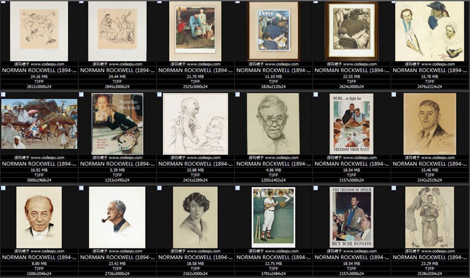The height and width of the screenshot is (278, 470).
Task: Check the box for the sepia suit portrait
Action: coord(394,95)
